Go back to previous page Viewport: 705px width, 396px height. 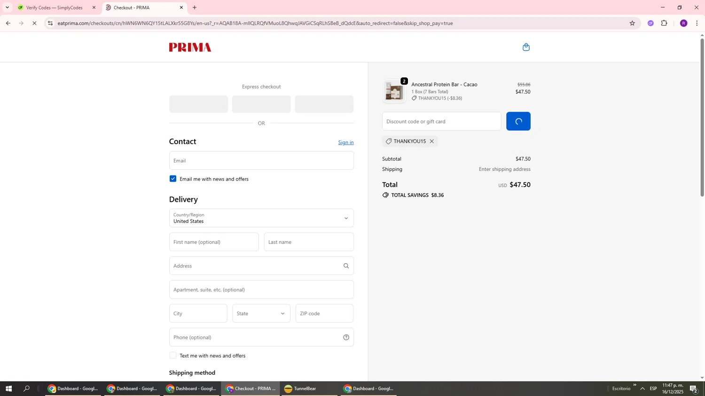click(x=8, y=23)
